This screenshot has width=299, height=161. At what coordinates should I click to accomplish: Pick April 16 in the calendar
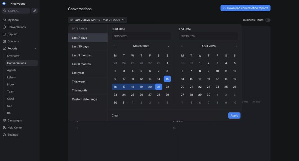(x=209, y=79)
